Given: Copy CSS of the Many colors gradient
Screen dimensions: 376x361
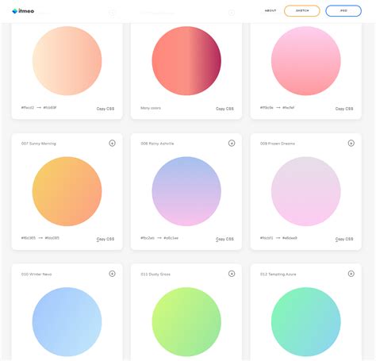Looking at the screenshot, I should [x=224, y=109].
